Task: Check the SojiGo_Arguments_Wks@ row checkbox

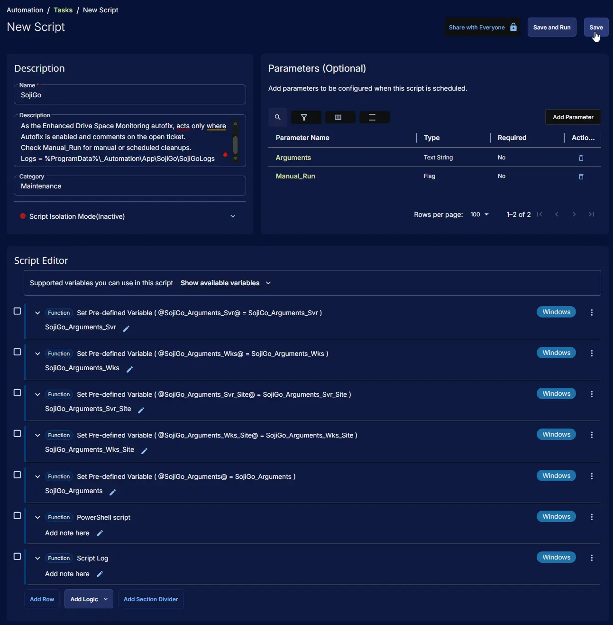Action: [x=17, y=352]
